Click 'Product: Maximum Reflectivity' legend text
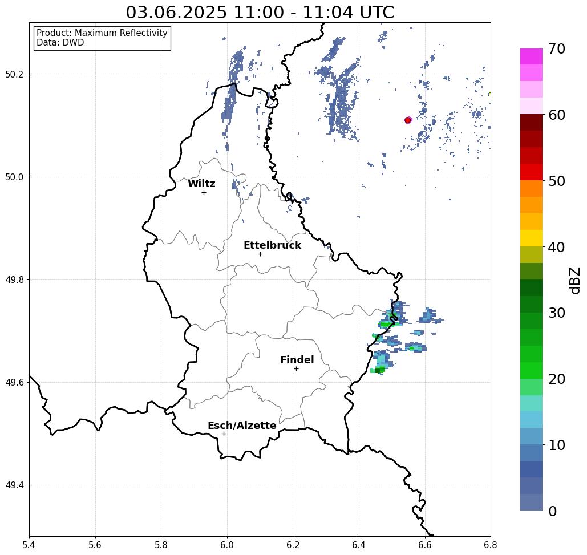 coord(102,33)
